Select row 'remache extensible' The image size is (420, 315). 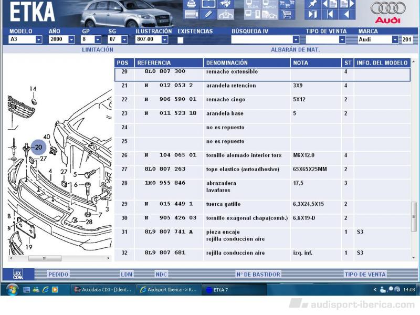pos(262,75)
